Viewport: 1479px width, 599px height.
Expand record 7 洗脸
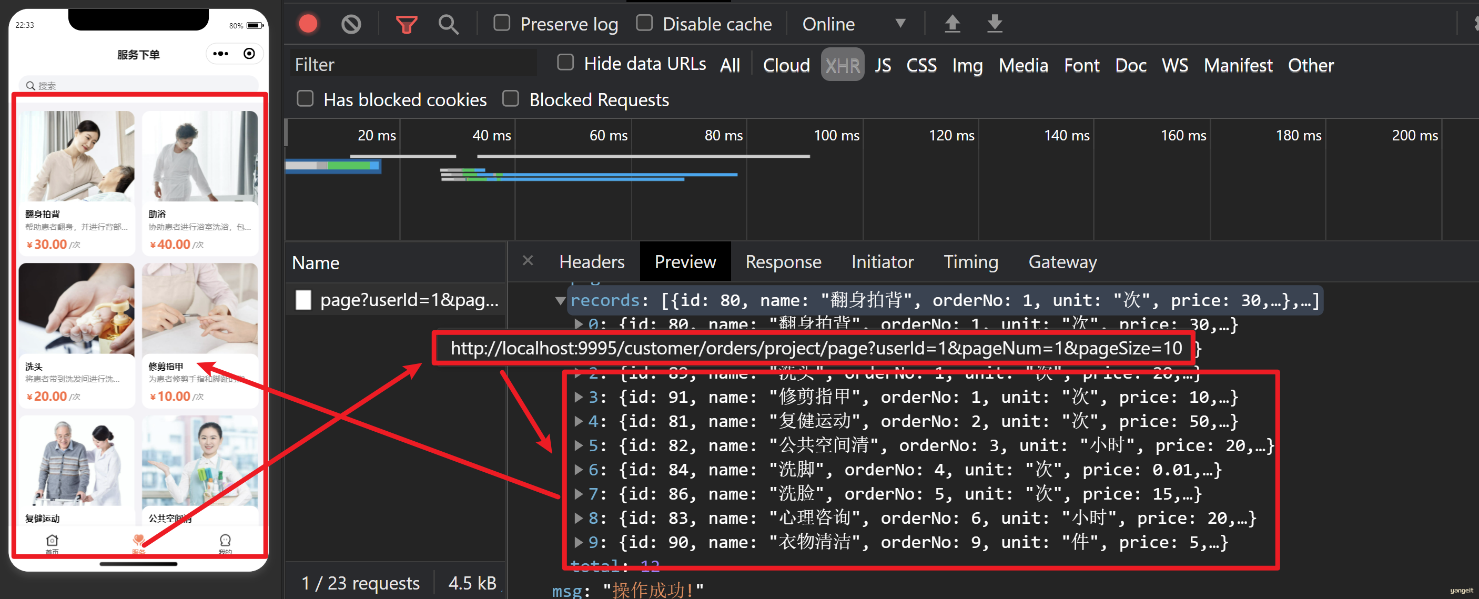[x=579, y=493]
